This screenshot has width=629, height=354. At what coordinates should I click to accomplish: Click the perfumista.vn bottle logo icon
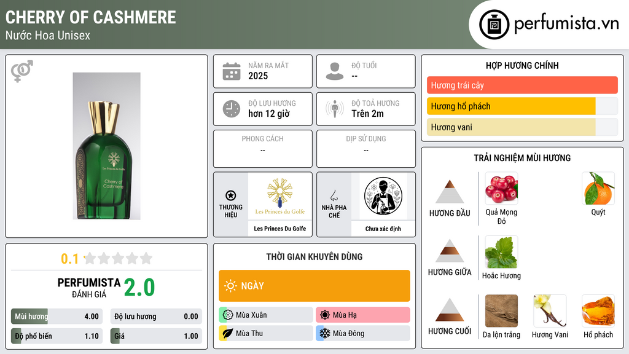tap(494, 25)
